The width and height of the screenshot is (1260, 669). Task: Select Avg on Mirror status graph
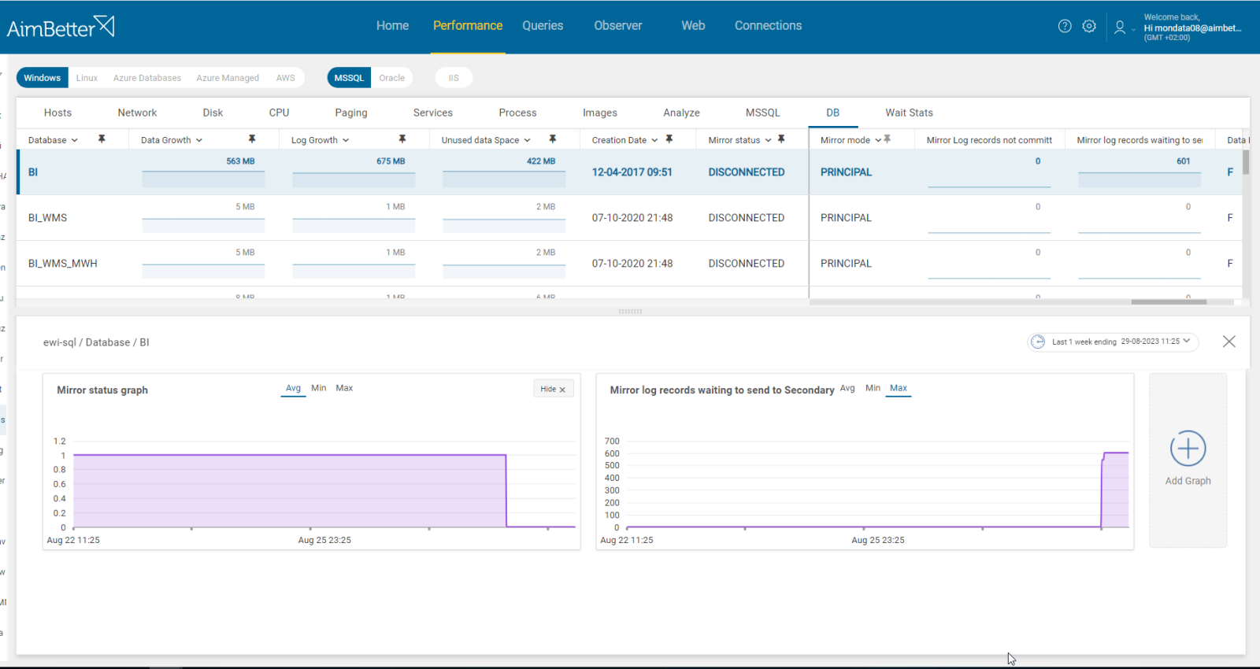tap(293, 388)
